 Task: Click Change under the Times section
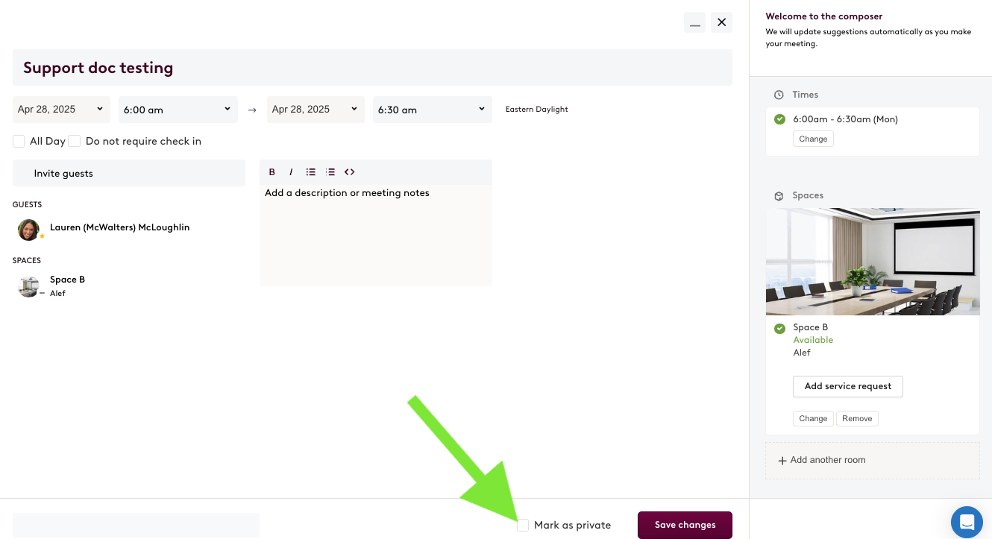coord(813,139)
